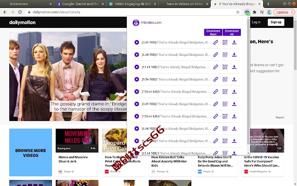Show QR code for first 3.05 MB entry

[x=225, y=42]
